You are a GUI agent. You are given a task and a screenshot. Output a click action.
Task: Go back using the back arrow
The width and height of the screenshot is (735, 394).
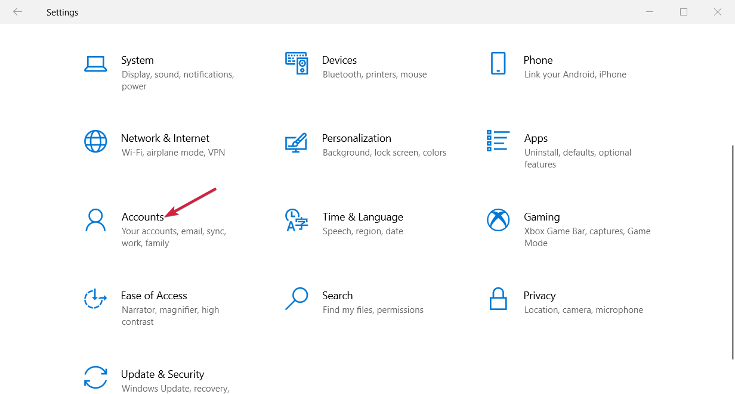pos(17,12)
